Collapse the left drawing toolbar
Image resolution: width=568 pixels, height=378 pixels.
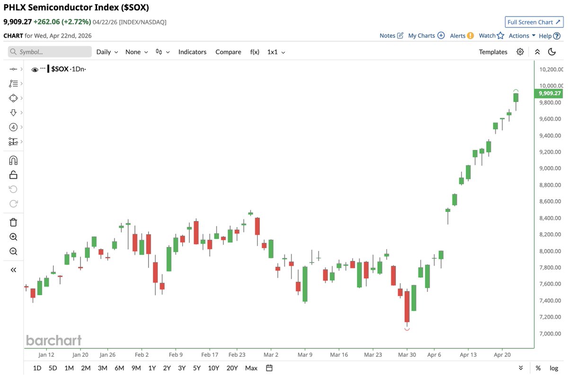13,270
